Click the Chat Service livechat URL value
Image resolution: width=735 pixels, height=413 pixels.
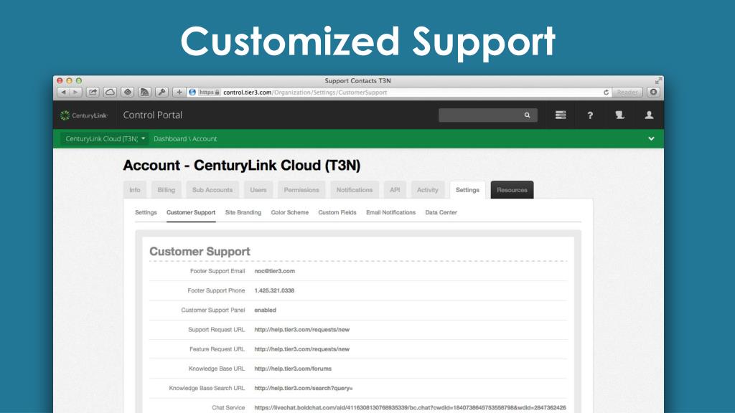(x=410, y=408)
